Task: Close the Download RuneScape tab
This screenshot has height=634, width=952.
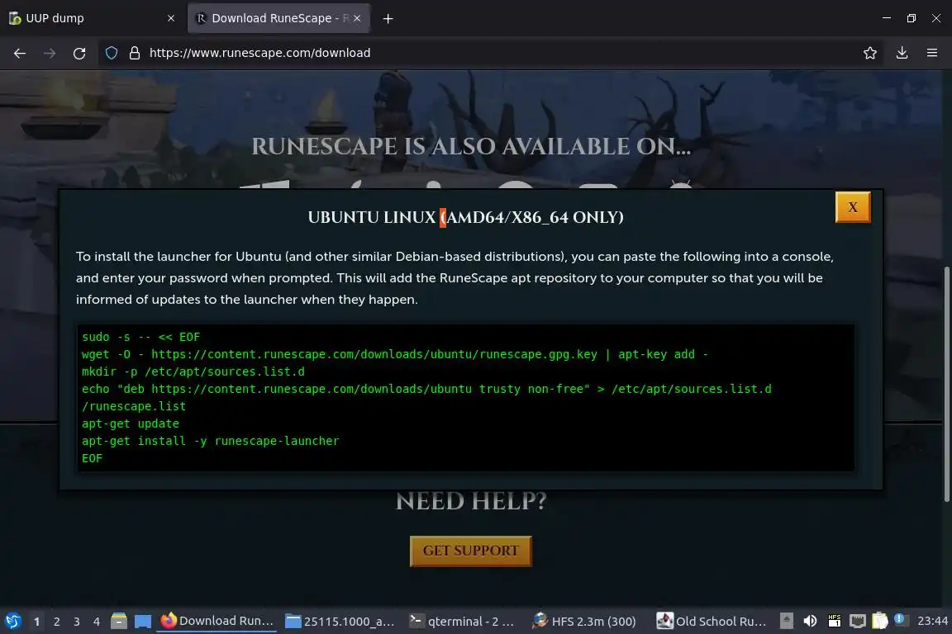Action: (357, 18)
